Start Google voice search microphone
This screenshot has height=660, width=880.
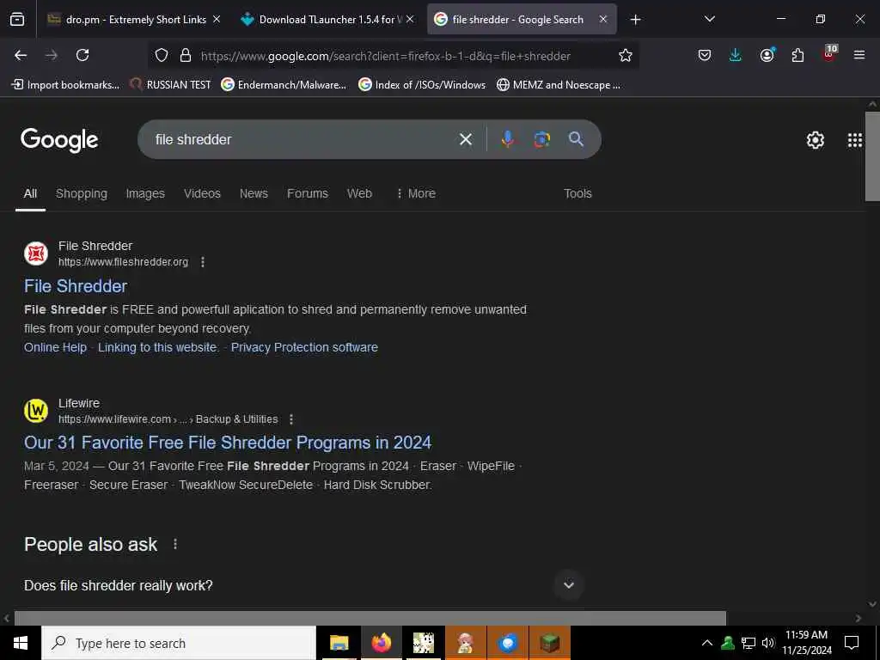click(x=507, y=139)
